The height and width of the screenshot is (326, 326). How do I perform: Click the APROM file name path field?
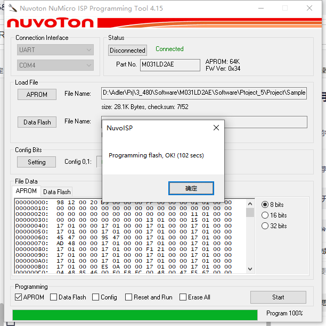point(204,93)
